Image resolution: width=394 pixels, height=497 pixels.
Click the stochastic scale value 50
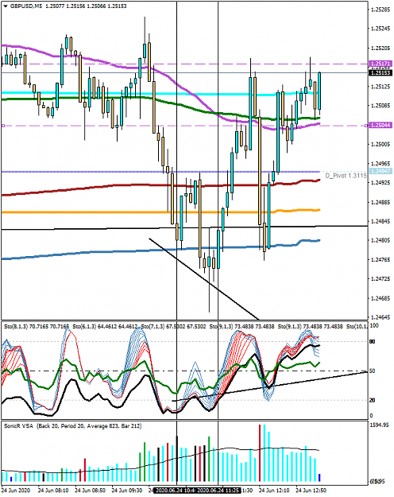point(373,371)
